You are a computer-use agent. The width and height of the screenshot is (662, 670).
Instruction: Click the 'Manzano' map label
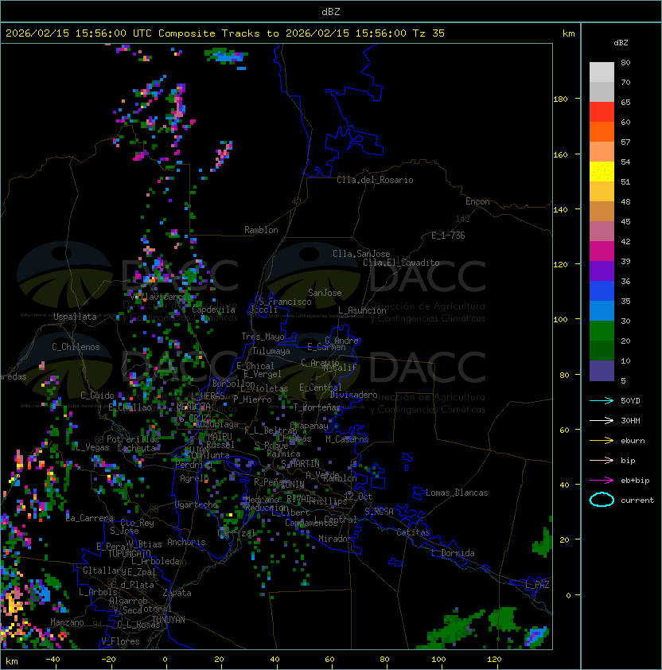click(x=67, y=622)
